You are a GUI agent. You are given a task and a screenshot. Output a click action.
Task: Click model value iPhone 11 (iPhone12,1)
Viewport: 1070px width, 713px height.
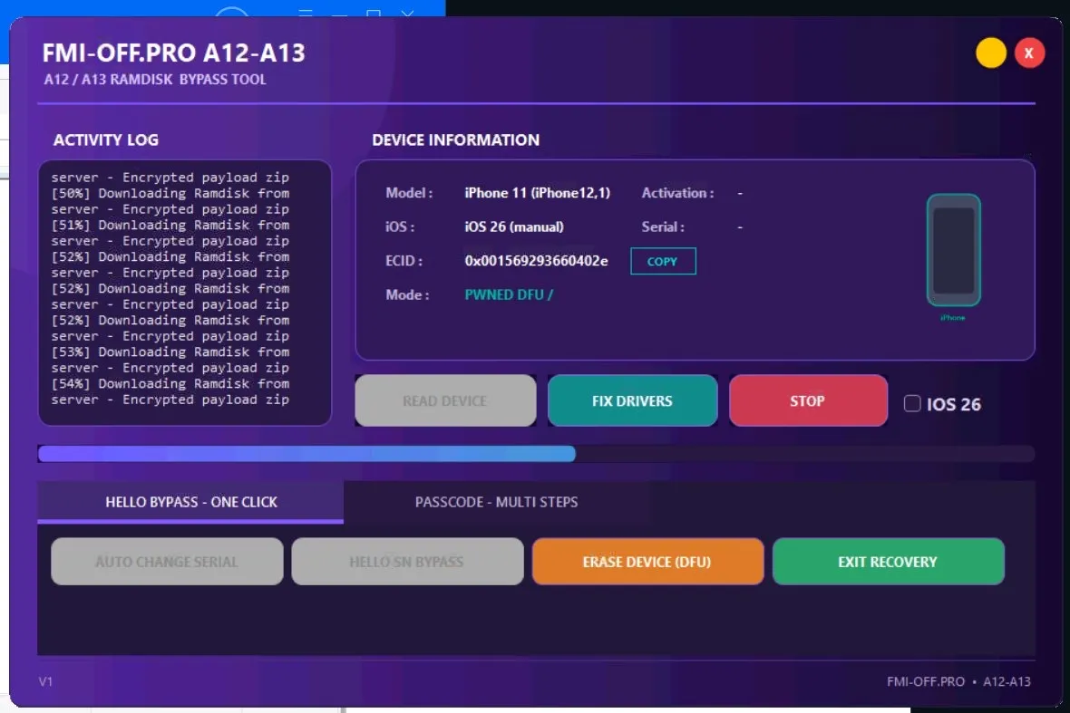coord(538,193)
